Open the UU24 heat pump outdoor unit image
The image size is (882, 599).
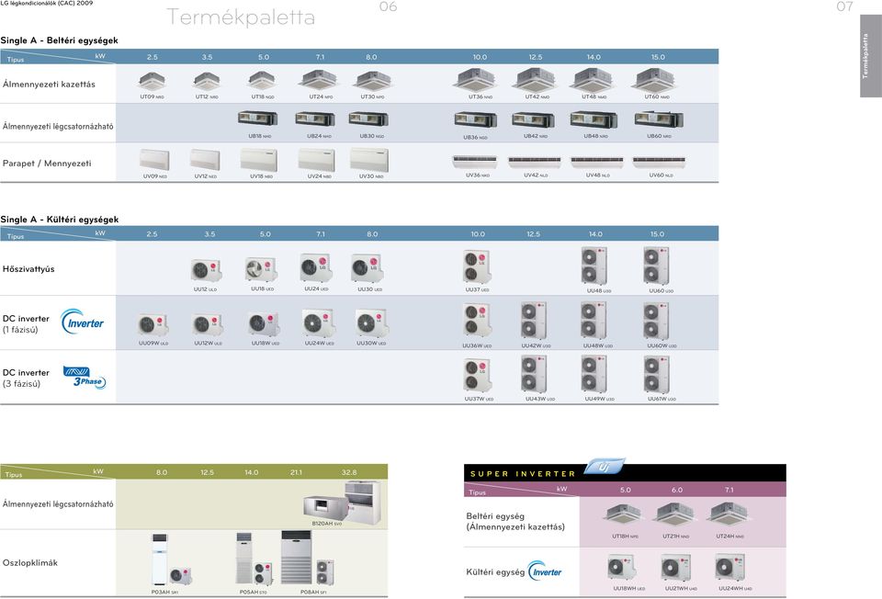[x=315, y=267]
